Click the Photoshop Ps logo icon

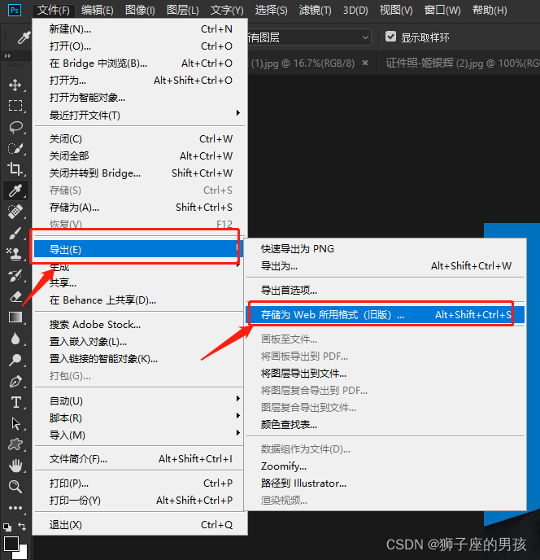point(15,10)
